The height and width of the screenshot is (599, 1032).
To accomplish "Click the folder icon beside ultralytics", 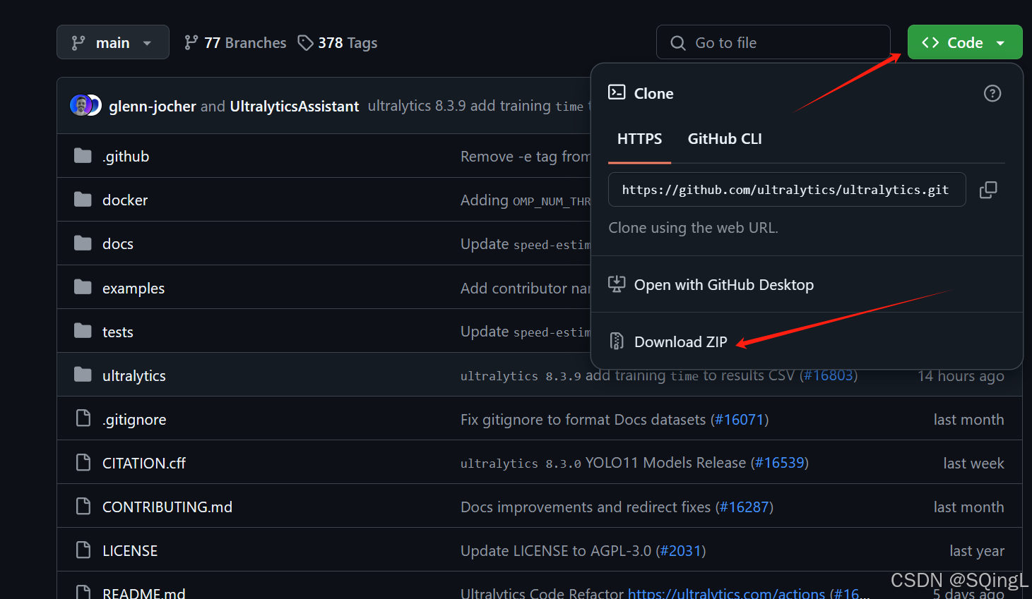I will coord(83,375).
